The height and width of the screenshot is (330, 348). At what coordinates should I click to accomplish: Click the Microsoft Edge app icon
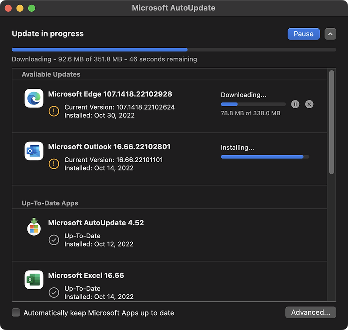coord(33,99)
